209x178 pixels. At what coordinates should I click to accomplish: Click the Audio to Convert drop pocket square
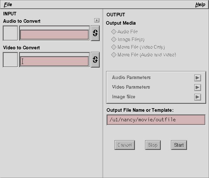[x=10, y=33]
